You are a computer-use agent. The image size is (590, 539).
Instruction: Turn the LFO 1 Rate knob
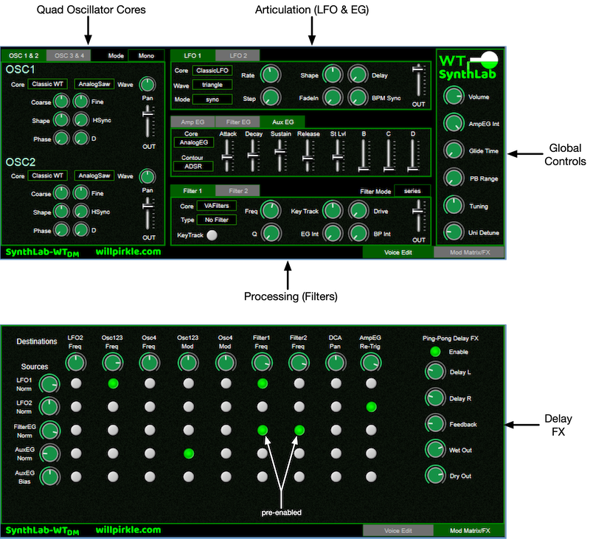pos(271,74)
